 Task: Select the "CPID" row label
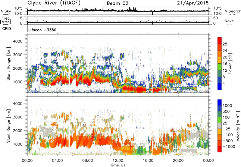7,29
